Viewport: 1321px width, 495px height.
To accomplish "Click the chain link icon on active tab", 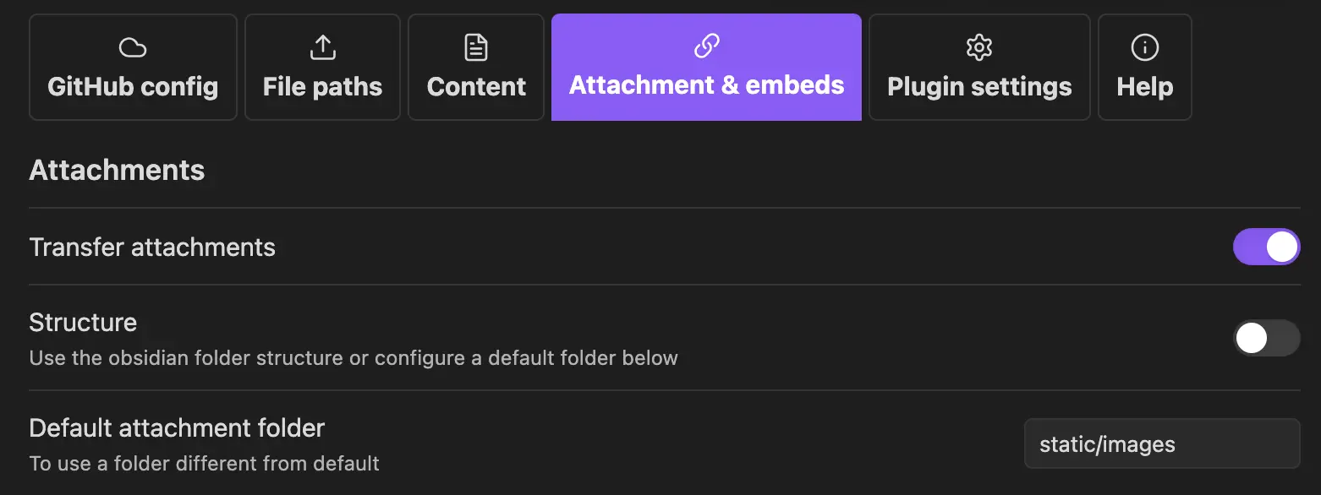I will point(706,46).
